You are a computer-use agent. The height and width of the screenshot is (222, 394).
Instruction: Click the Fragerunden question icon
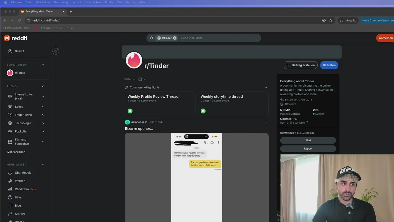tap(10, 115)
